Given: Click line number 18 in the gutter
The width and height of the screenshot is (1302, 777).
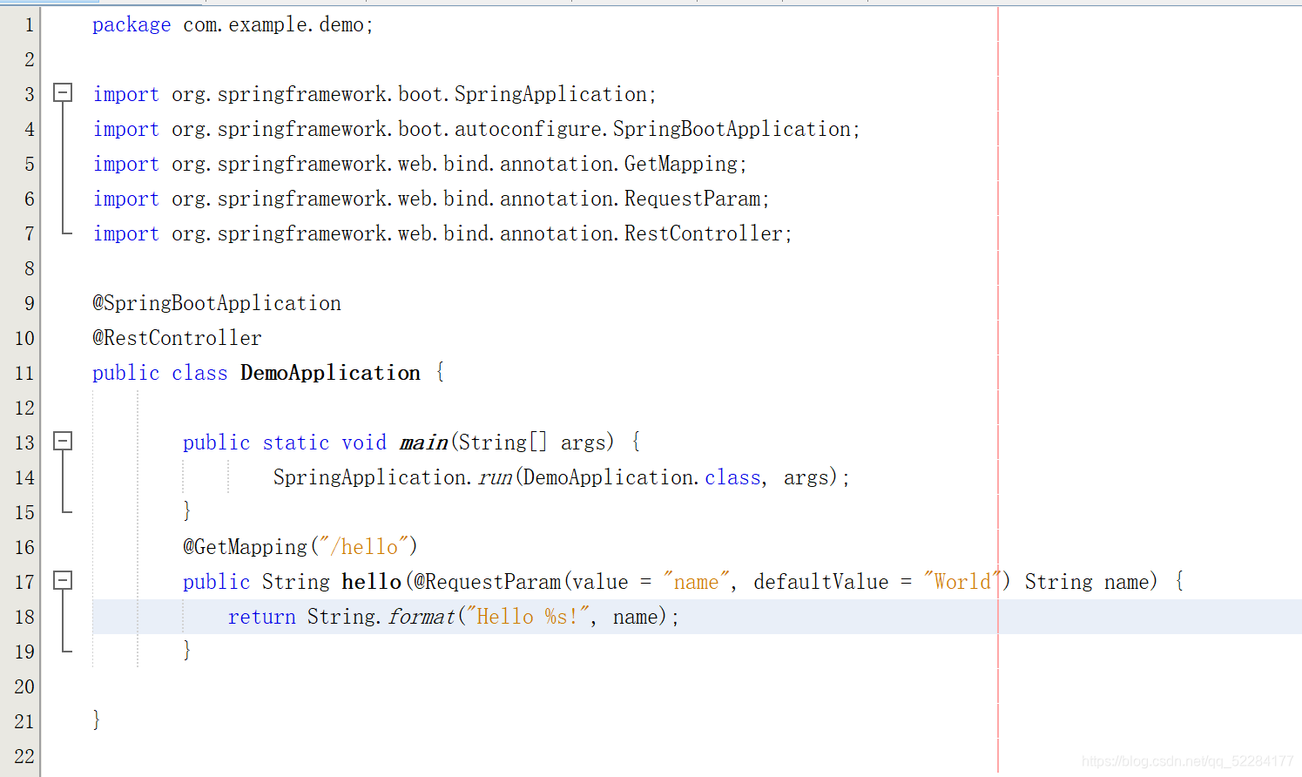Looking at the screenshot, I should [x=24, y=617].
